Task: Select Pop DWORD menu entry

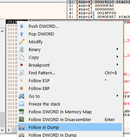Action: pyautogui.click(x=70, y=34)
